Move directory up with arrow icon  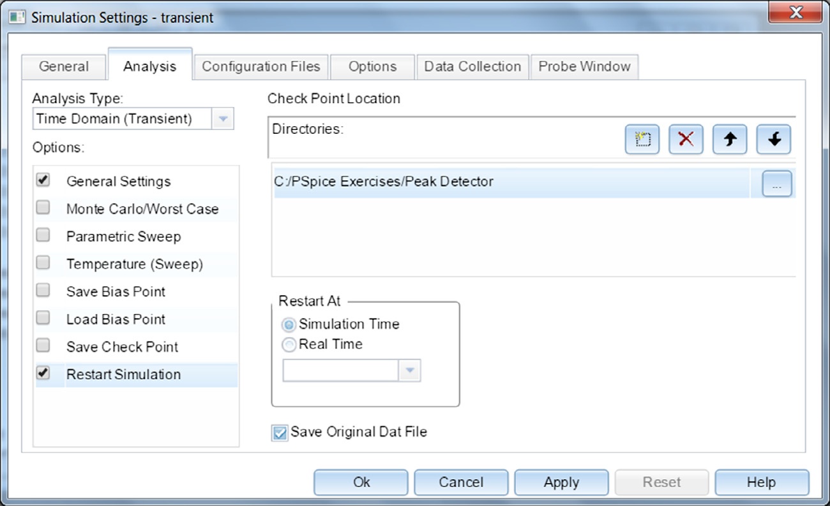click(730, 140)
